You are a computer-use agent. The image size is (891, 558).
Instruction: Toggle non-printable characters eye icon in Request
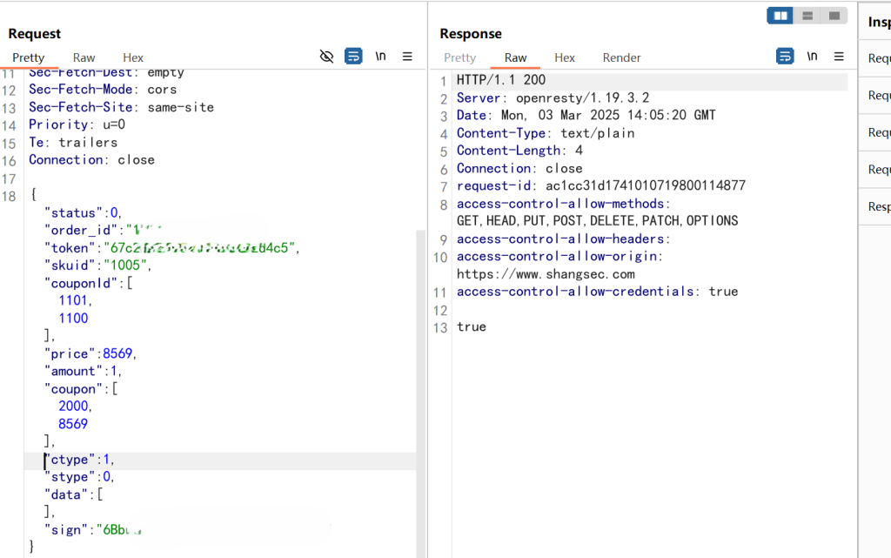[326, 57]
